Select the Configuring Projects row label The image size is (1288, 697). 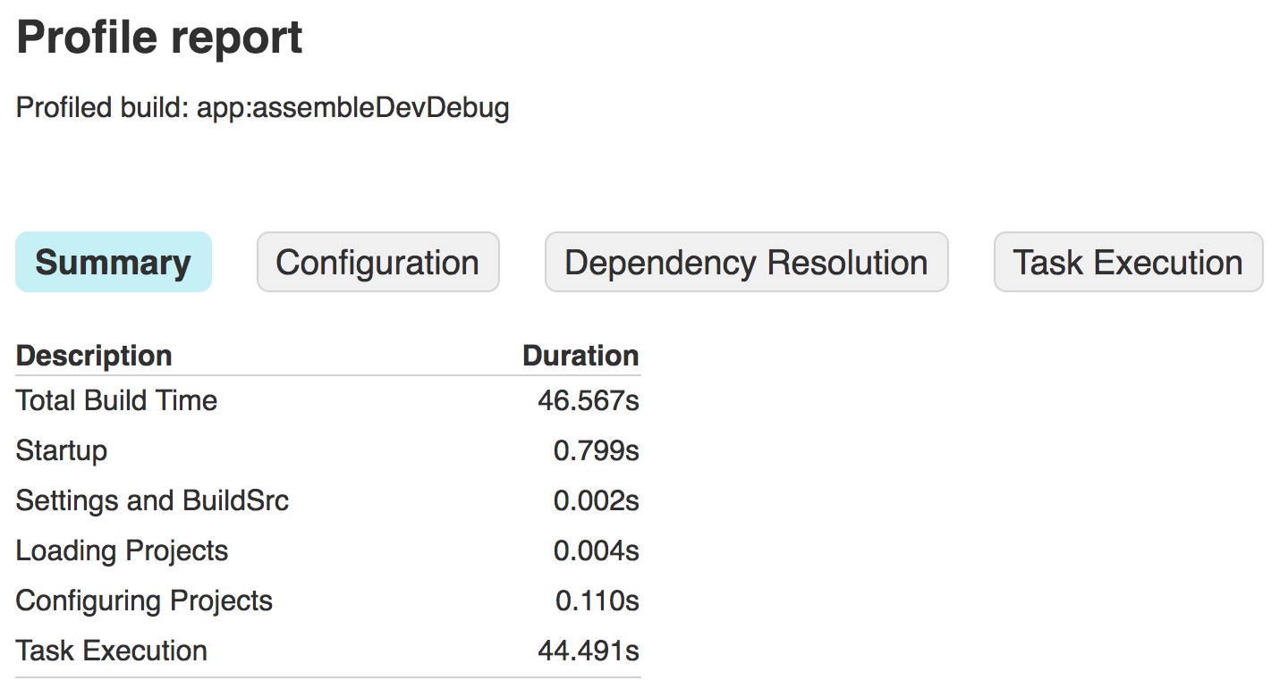coord(144,600)
